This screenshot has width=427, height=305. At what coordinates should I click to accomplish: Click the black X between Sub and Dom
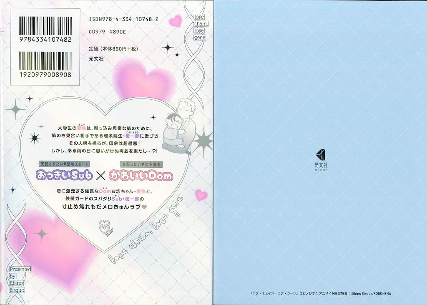(108, 175)
